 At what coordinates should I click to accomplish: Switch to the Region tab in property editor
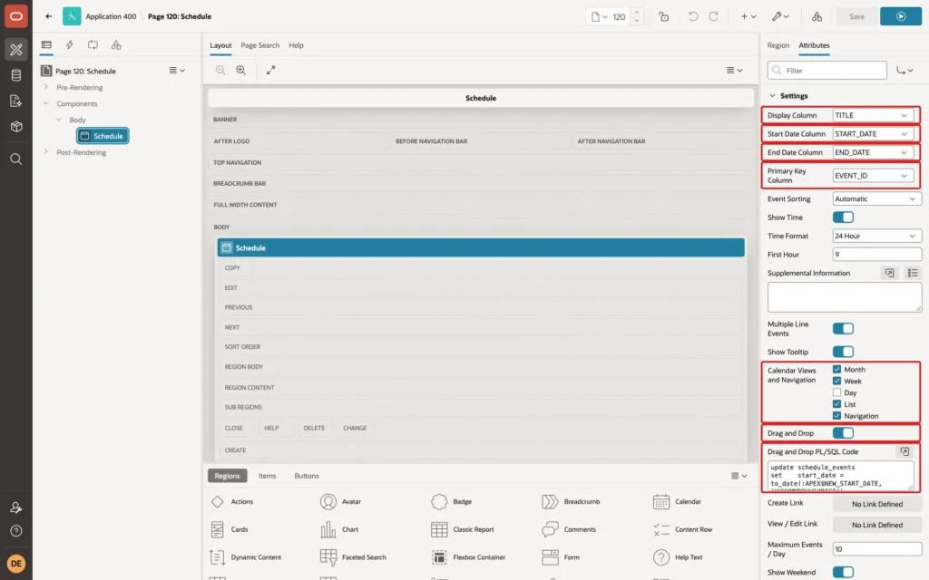777,45
